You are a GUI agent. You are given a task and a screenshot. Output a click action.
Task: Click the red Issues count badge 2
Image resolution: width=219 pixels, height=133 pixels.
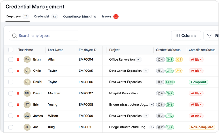pyautogui.click(x=116, y=16)
